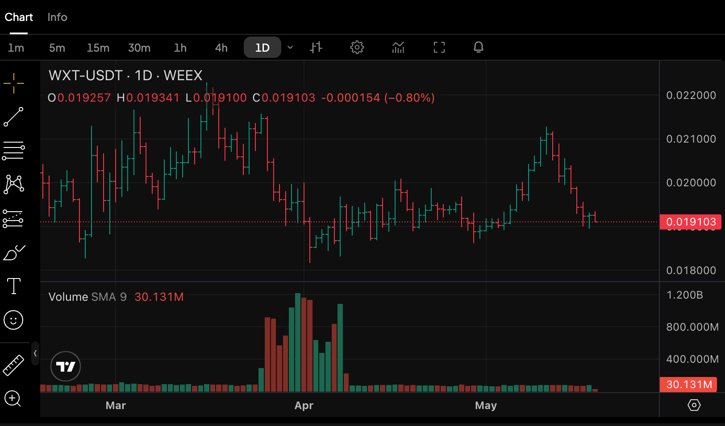The height and width of the screenshot is (426, 725).
Task: Switch to the Chart tab
Action: click(x=19, y=17)
